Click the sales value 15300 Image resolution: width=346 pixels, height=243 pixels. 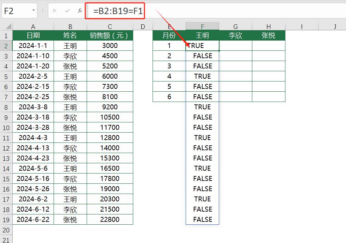pyautogui.click(x=110, y=158)
